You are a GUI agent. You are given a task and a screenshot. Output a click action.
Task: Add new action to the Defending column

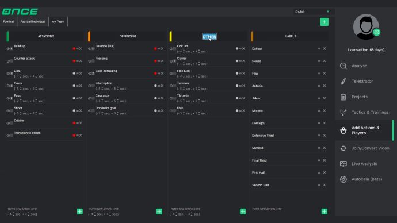point(159,212)
